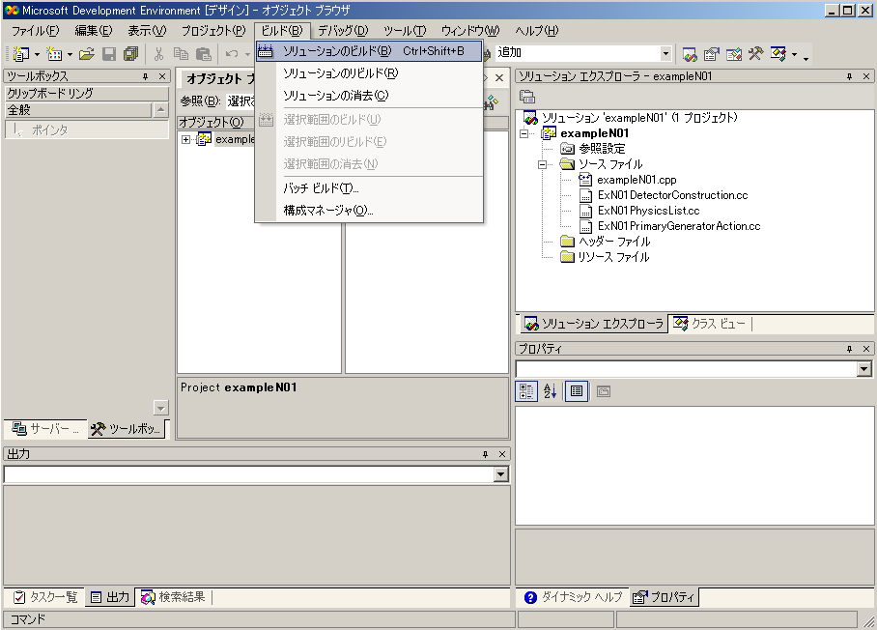
Task: Click the Add New Item toolbar icon
Action: [x=54, y=54]
